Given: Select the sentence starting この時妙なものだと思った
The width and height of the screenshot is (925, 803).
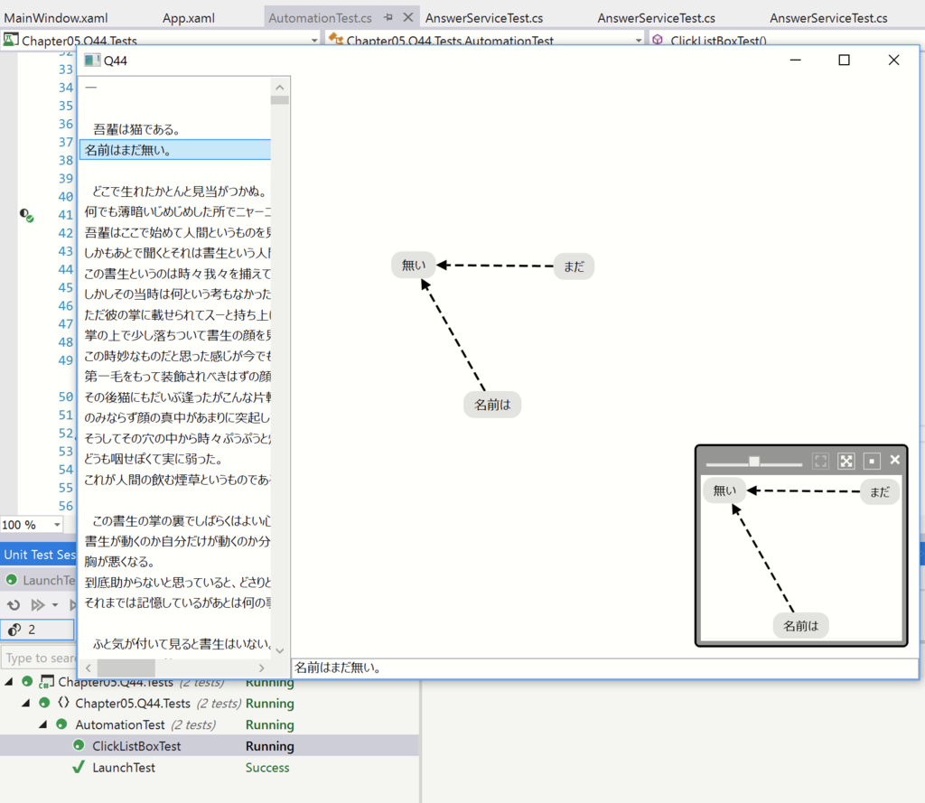Looking at the screenshot, I should tap(175, 356).
